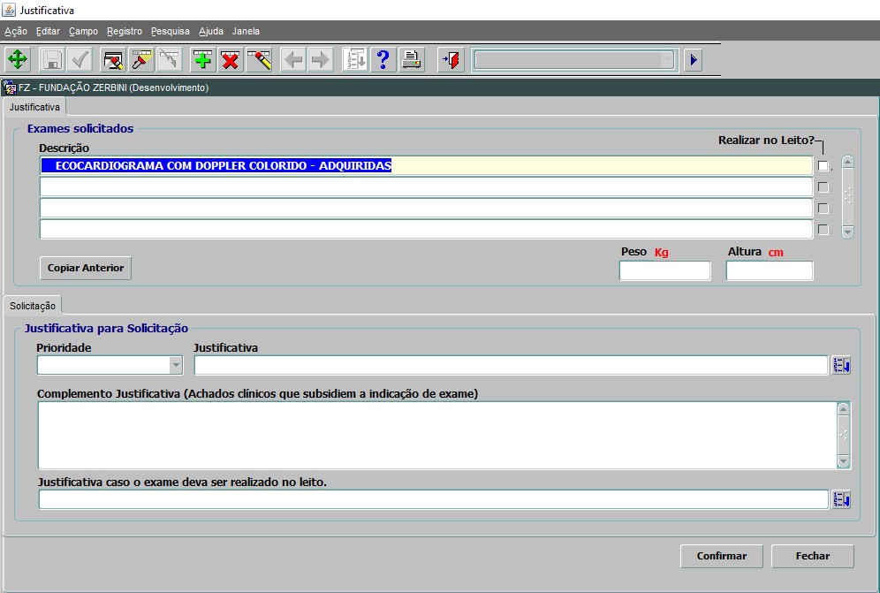This screenshot has height=593, width=880.
Task: Click the fourth empty Descrição row
Action: pos(426,230)
